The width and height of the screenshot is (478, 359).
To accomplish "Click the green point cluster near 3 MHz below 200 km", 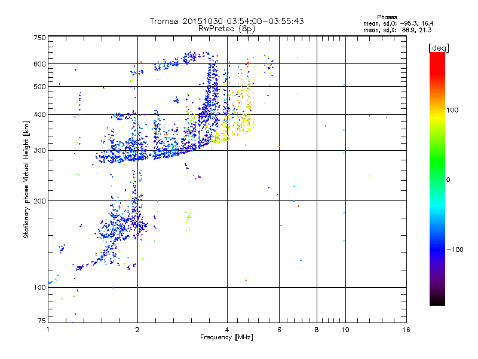I will point(188,221).
